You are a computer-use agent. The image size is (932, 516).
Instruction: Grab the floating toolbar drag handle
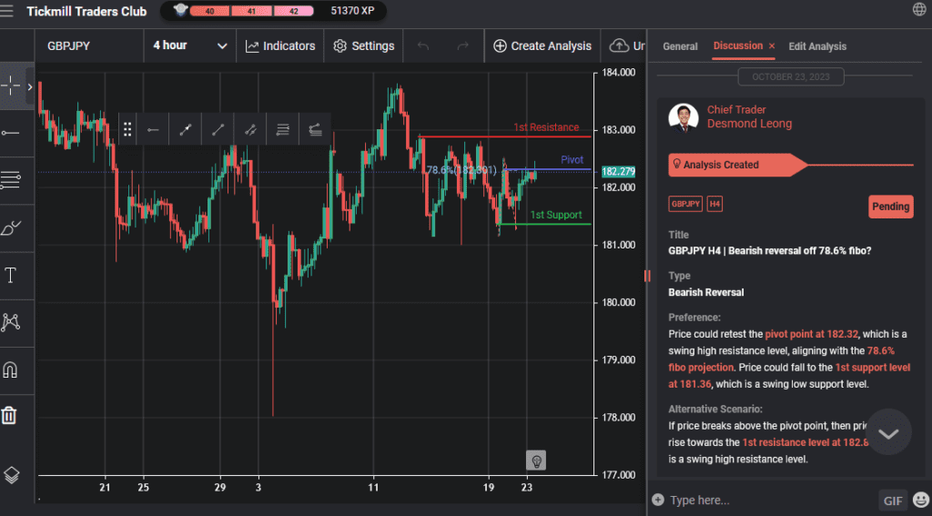click(127, 129)
